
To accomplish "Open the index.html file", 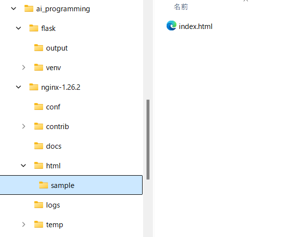I will (196, 26).
